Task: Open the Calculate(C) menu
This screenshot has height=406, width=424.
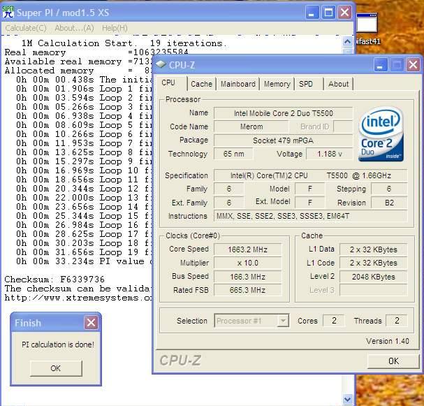Action: tap(26, 28)
